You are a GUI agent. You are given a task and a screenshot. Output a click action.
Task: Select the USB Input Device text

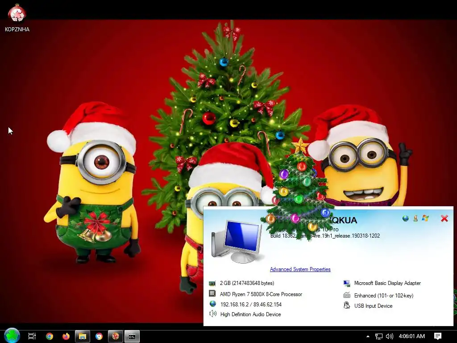(374, 306)
